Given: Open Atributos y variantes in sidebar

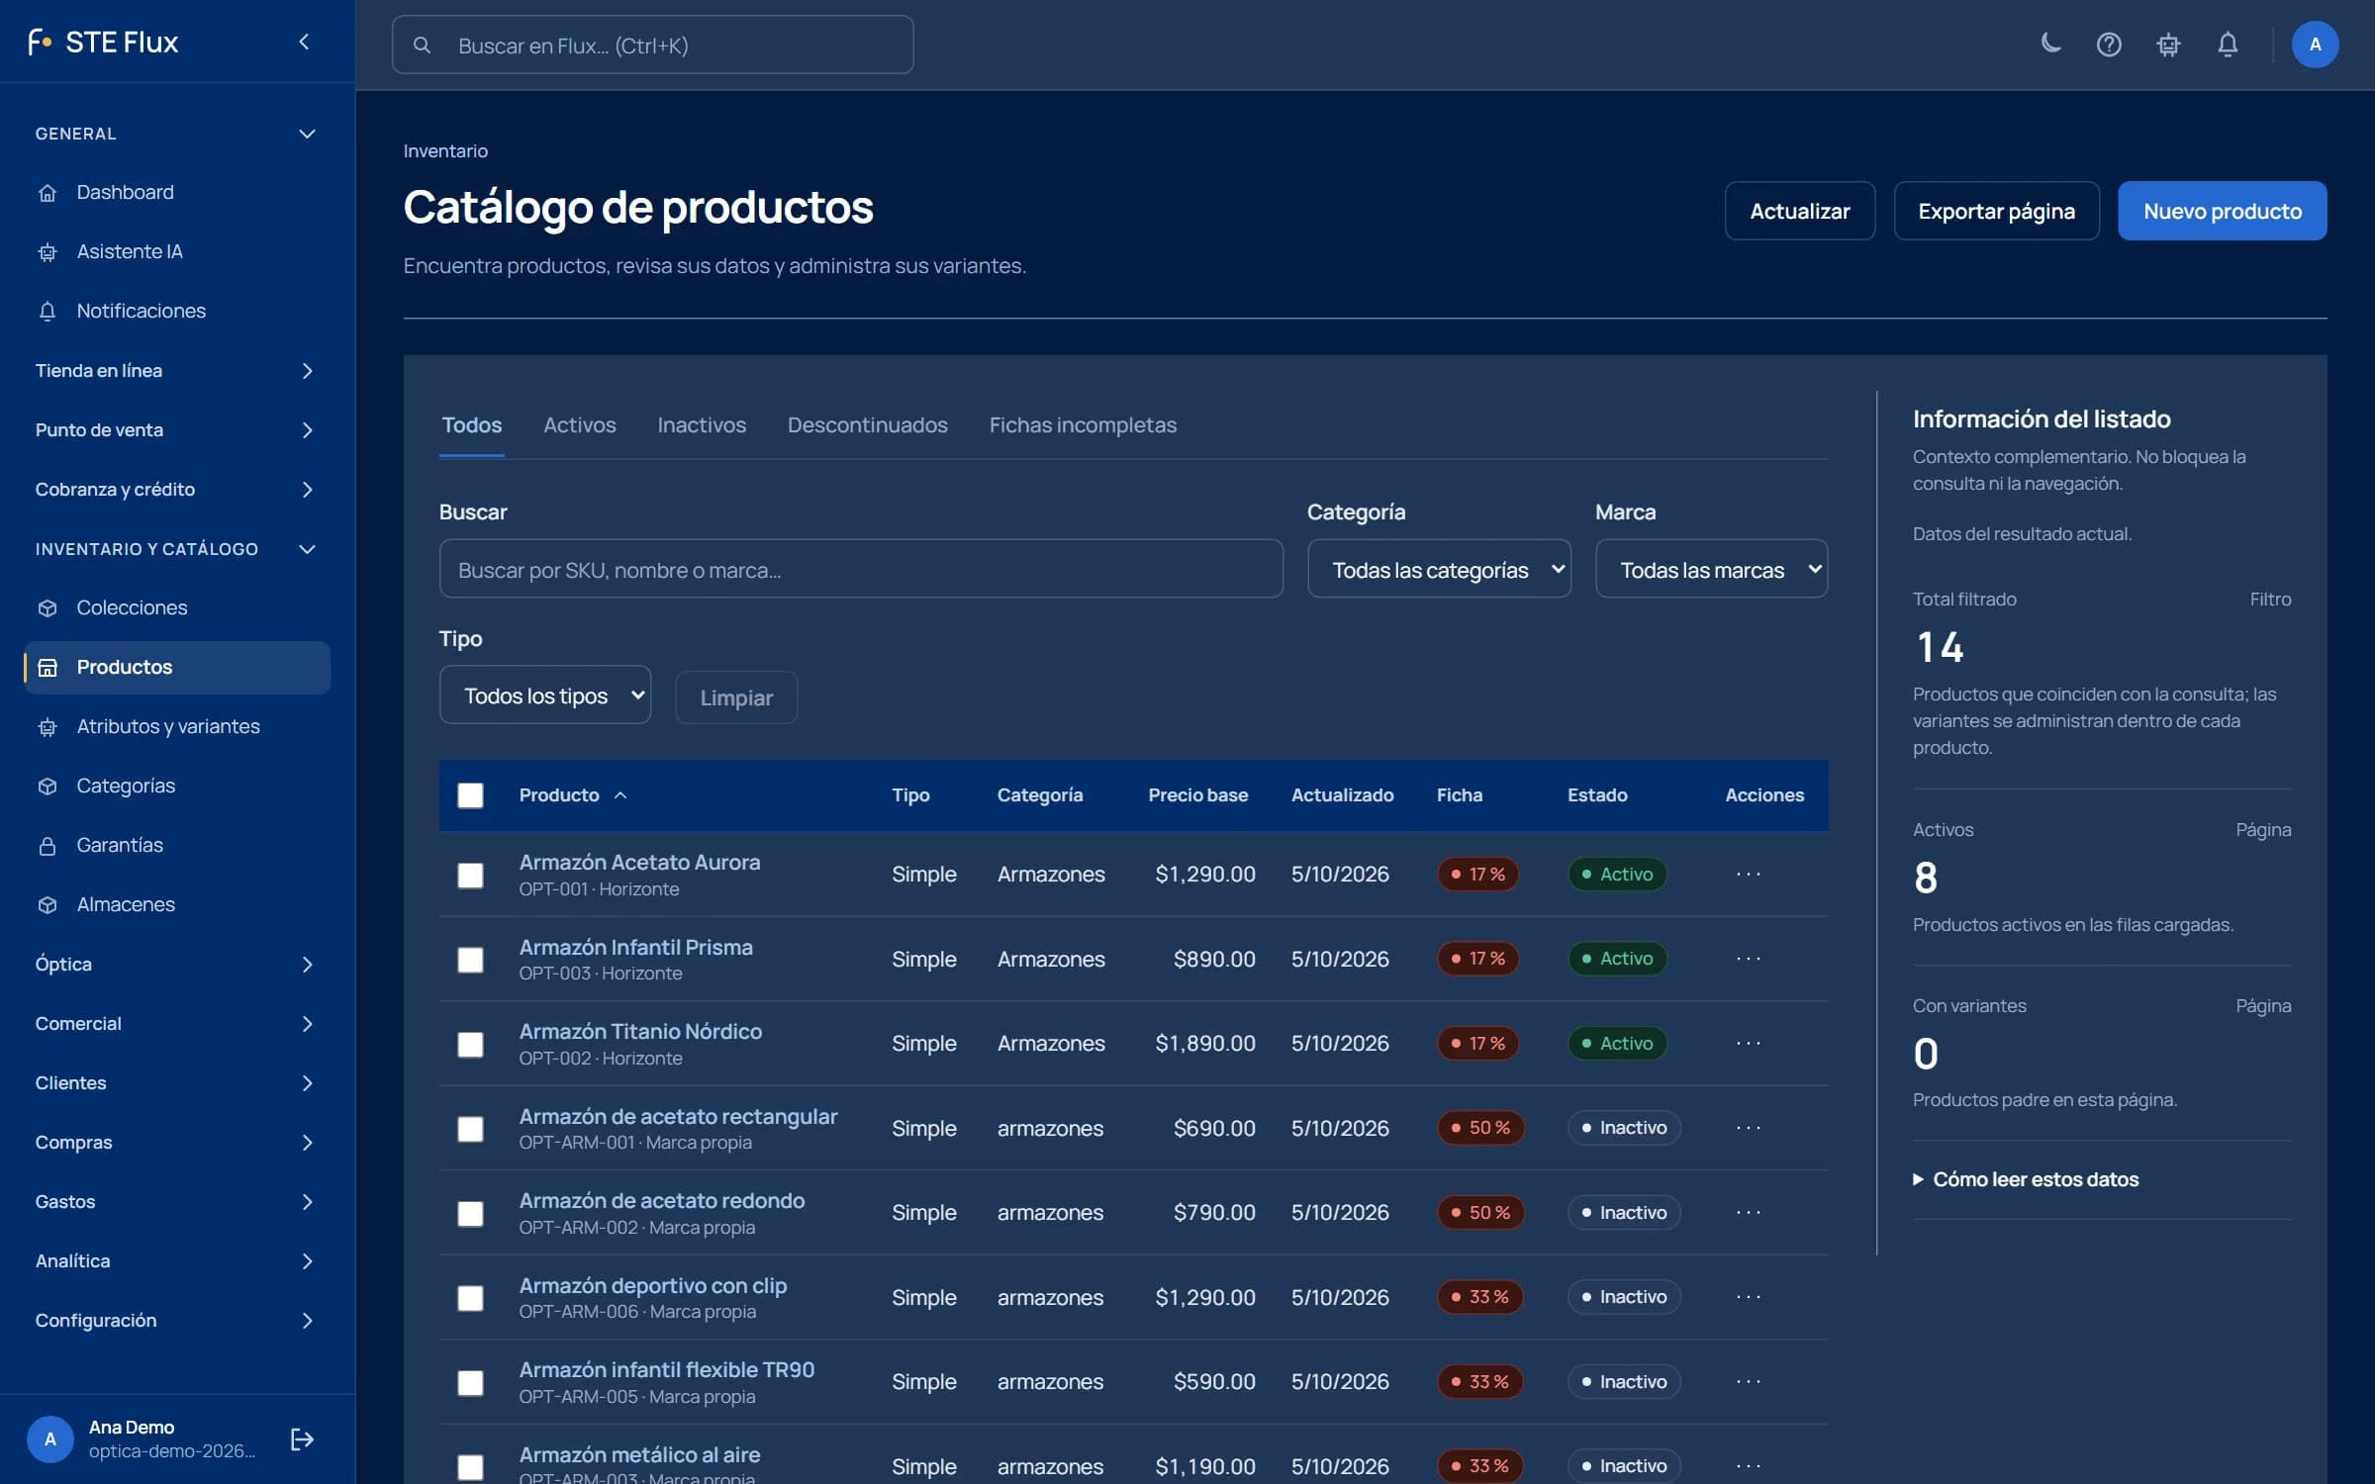Looking at the screenshot, I should point(177,726).
